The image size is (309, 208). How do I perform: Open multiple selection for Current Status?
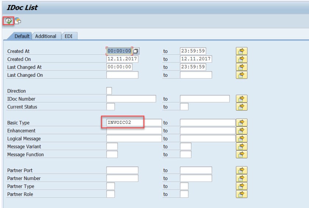(241, 107)
